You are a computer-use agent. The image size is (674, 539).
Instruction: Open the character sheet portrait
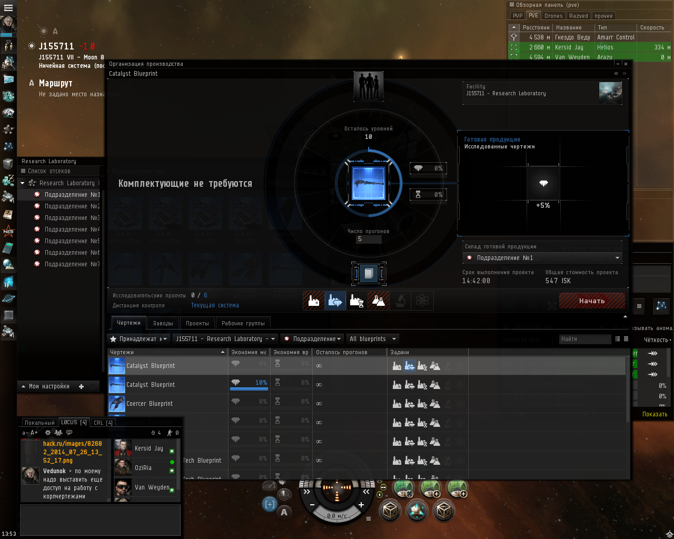click(x=8, y=25)
